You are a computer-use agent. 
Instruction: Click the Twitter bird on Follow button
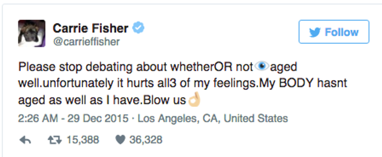click(315, 32)
